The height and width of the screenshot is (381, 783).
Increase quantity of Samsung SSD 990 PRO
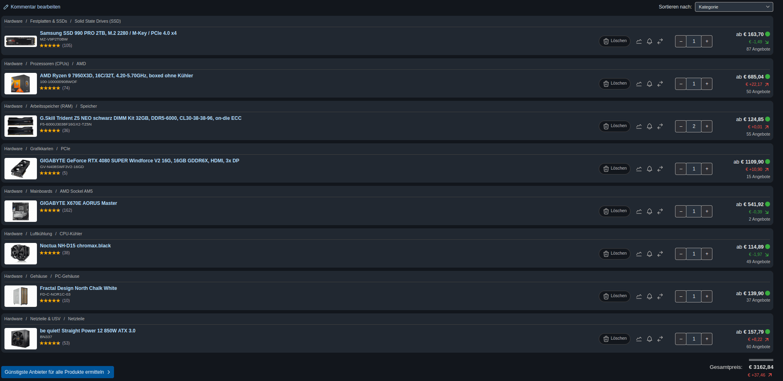707,41
